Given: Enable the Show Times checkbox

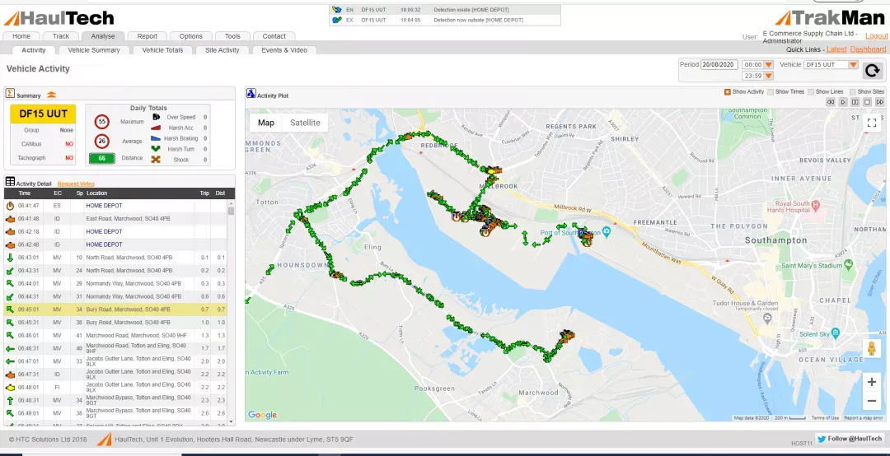Looking at the screenshot, I should click(771, 92).
